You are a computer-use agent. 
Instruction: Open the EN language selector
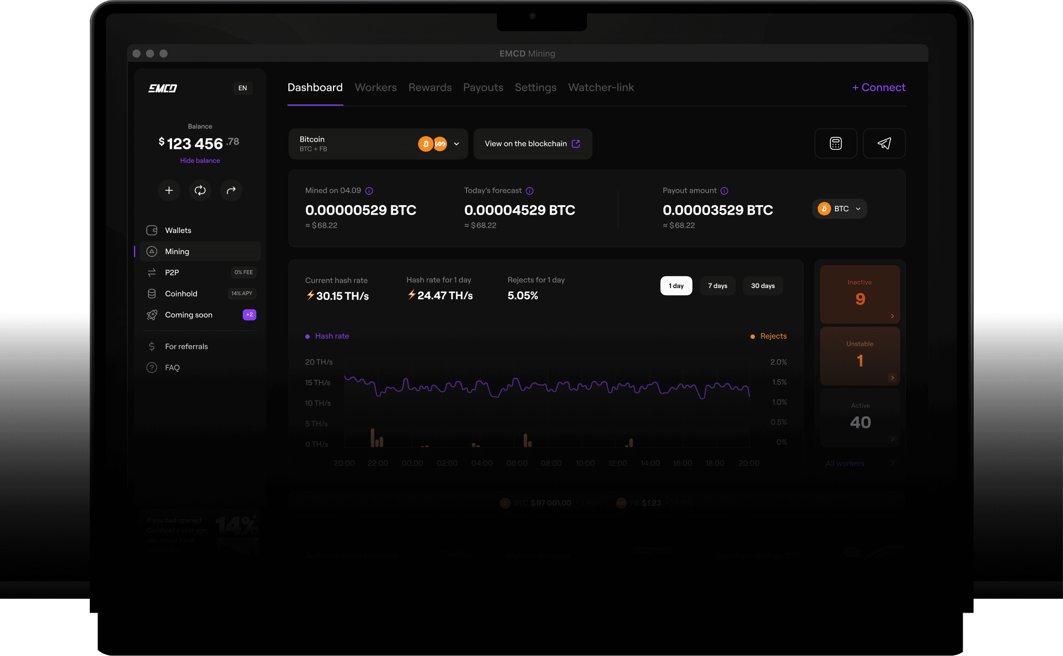242,89
